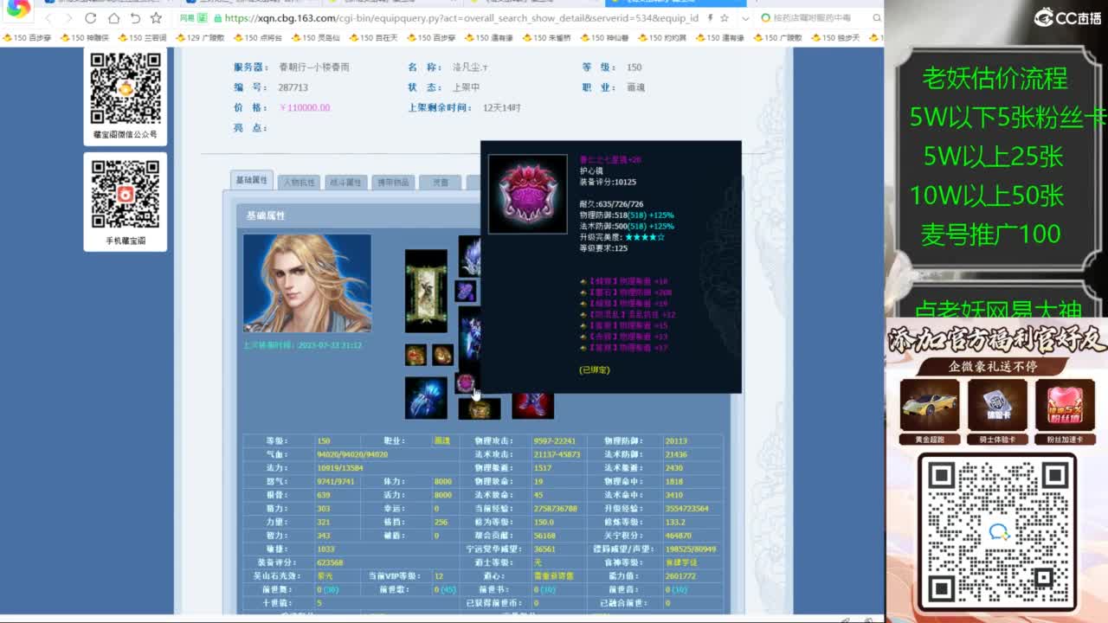1108x623 pixels.
Task: Bookmark the page with the toolbar star icon
Action: click(x=156, y=18)
